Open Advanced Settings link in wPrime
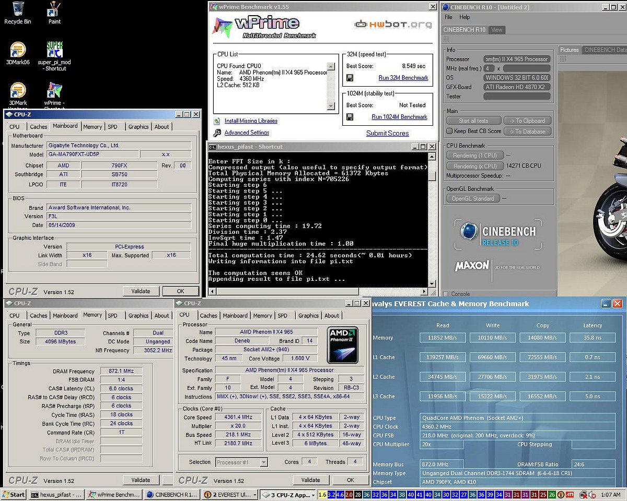The height and width of the screenshot is (501, 627). 247,133
